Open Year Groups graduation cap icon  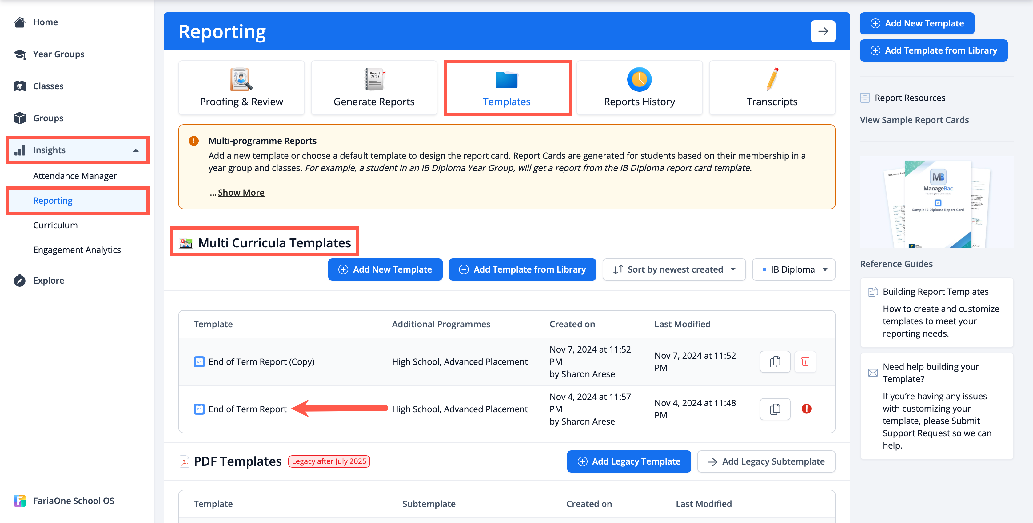pos(19,54)
